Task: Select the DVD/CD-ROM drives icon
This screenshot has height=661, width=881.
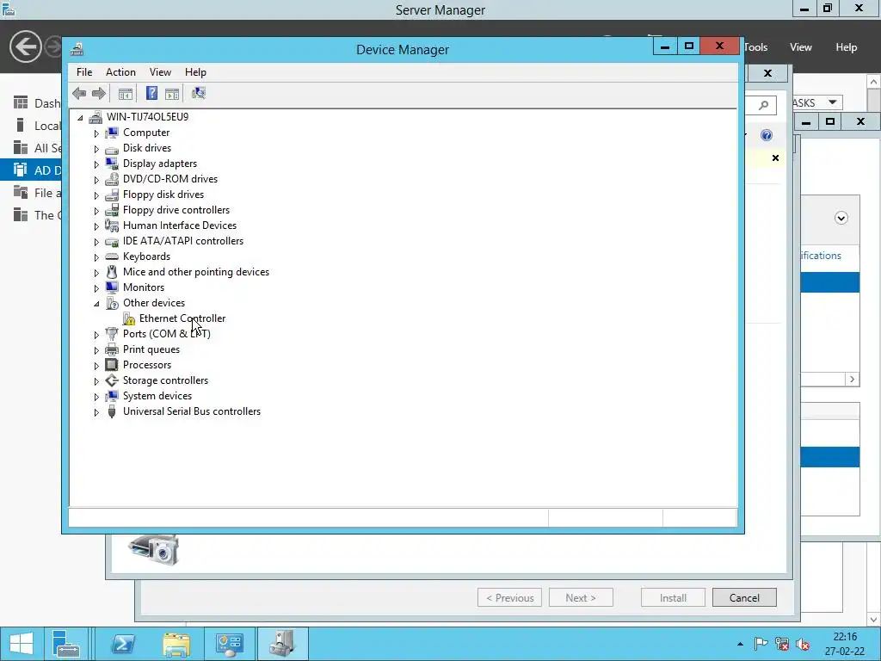Action: (112, 179)
